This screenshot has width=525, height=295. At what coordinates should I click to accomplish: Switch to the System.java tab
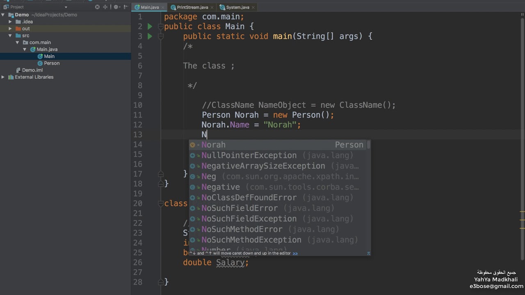coord(237,7)
